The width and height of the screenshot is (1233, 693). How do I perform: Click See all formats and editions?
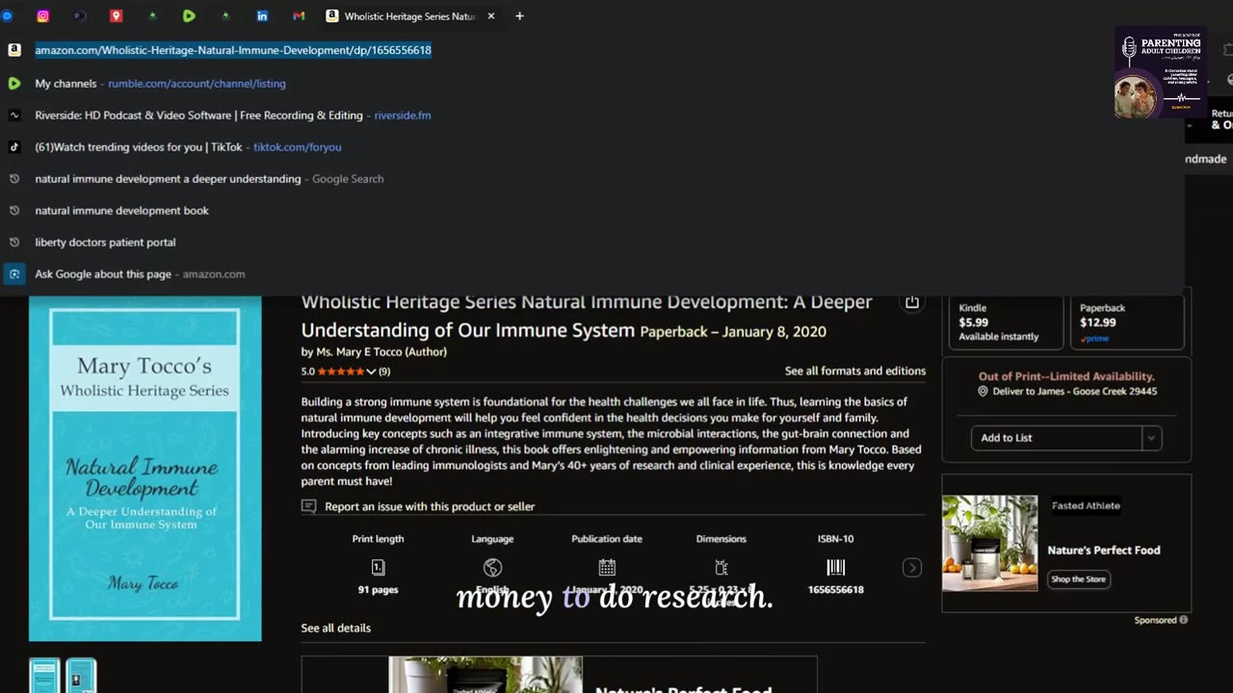click(x=855, y=372)
